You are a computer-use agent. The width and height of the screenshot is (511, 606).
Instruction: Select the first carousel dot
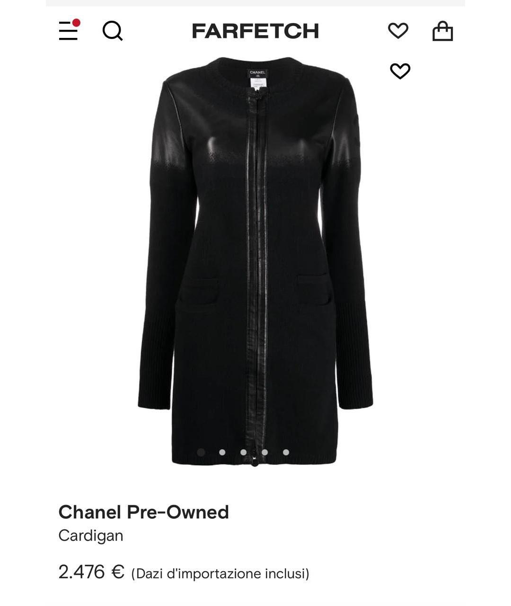[x=201, y=452]
